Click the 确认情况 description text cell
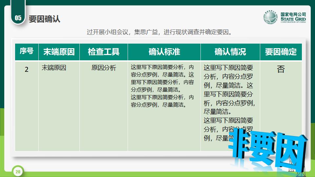Screen dimensions: 315x177 point(230,106)
